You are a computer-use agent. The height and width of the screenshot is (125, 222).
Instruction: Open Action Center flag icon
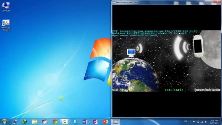click(x=194, y=122)
